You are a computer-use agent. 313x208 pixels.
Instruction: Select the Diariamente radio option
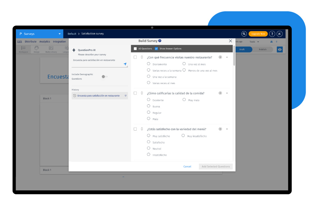[148, 64]
